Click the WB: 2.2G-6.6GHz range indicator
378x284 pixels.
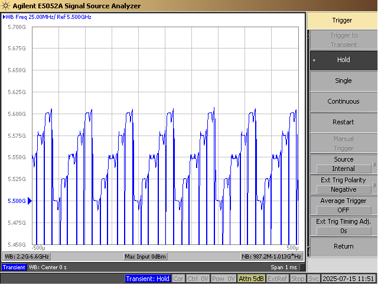(x=27, y=256)
